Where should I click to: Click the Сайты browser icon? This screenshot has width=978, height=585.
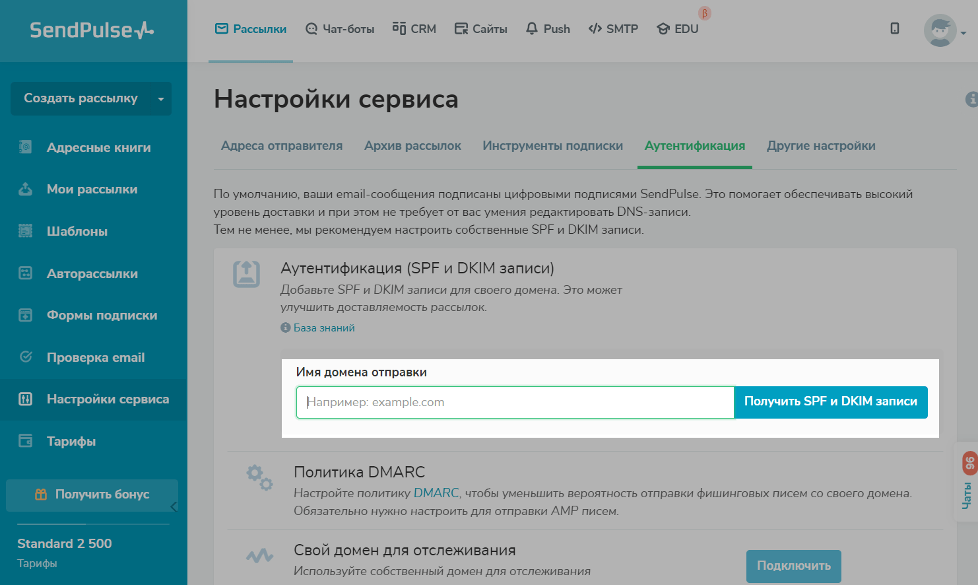(x=461, y=28)
